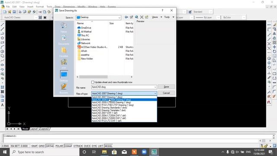Click Create New Folder icon in dialog
The image size is (277, 156).
147,17
